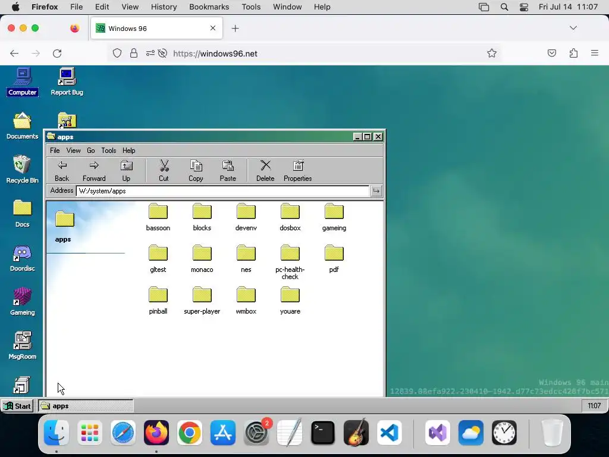This screenshot has height=457, width=609.
Task: Click the MsgRoom desktop shortcut
Action: (x=22, y=346)
